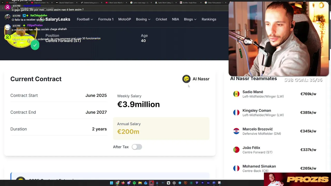Open the Windows Start menu

pyautogui.click(x=111, y=183)
